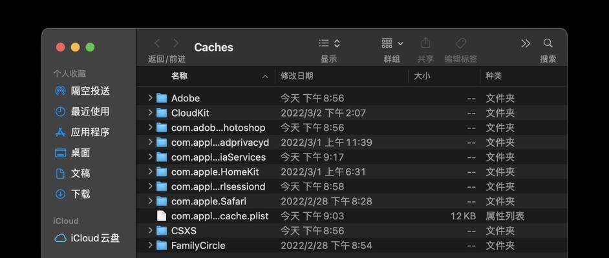Screen dimensions: 609x258
Task: Go back with the left arrow button
Action: (157, 43)
